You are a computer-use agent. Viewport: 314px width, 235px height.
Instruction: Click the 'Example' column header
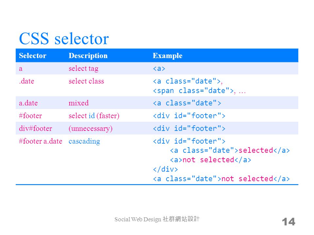pyautogui.click(x=167, y=56)
